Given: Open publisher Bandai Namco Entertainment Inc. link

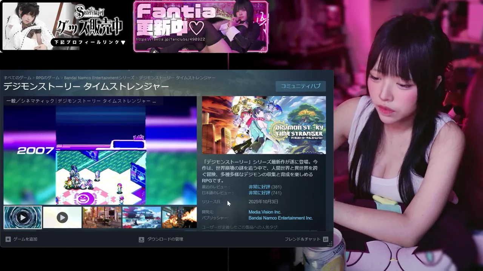Looking at the screenshot, I should (280, 218).
